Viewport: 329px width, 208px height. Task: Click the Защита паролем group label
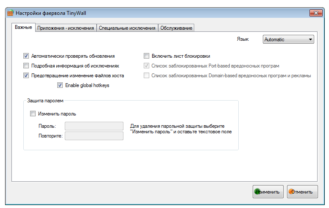(x=45, y=101)
